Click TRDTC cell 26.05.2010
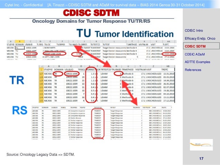The image size is (220, 165). tap(169, 84)
